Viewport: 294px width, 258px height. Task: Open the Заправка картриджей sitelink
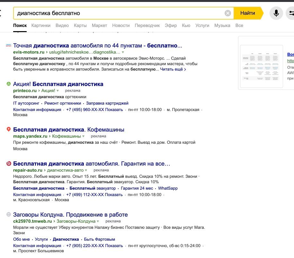(107, 103)
